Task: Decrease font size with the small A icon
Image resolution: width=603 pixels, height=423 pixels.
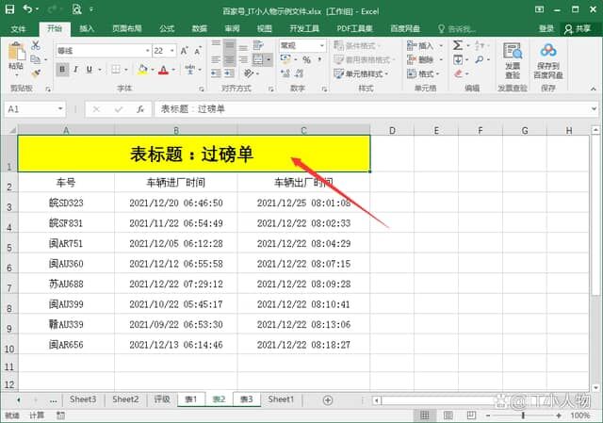Action: [198, 51]
